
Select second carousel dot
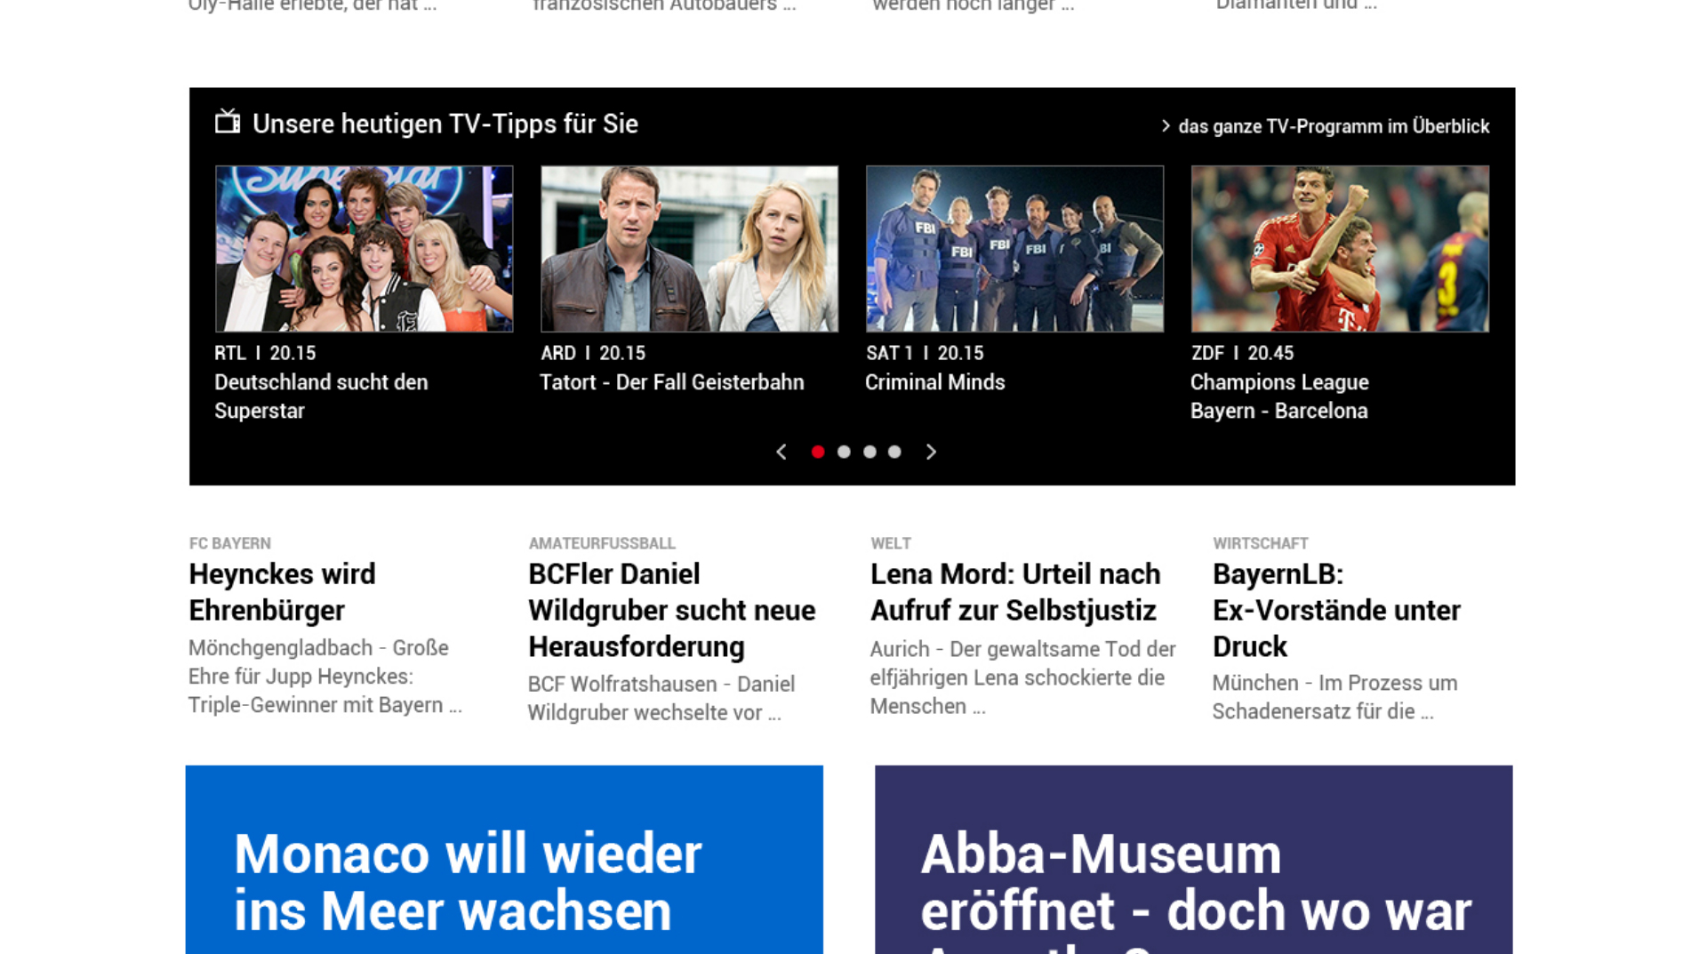[x=844, y=452]
